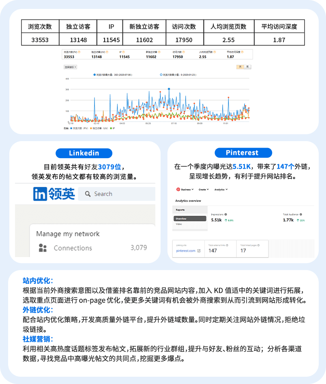Click Manage my network heading
This screenshot has width=326, height=384.
(68, 234)
